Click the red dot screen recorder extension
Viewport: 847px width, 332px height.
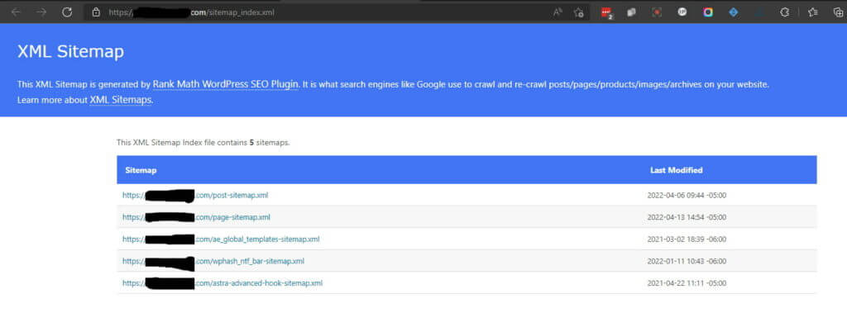click(657, 12)
